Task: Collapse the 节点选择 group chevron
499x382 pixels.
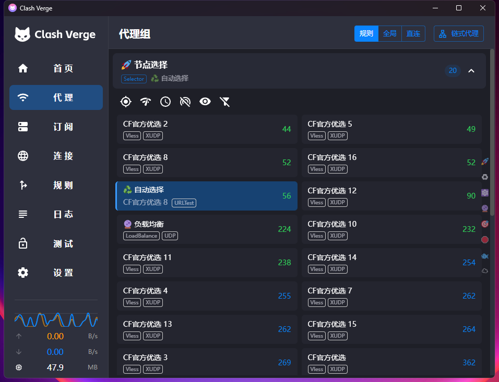Action: coord(471,71)
